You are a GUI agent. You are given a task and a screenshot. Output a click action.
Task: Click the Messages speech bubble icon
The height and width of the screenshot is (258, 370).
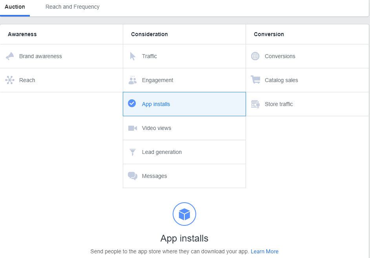[133, 176]
